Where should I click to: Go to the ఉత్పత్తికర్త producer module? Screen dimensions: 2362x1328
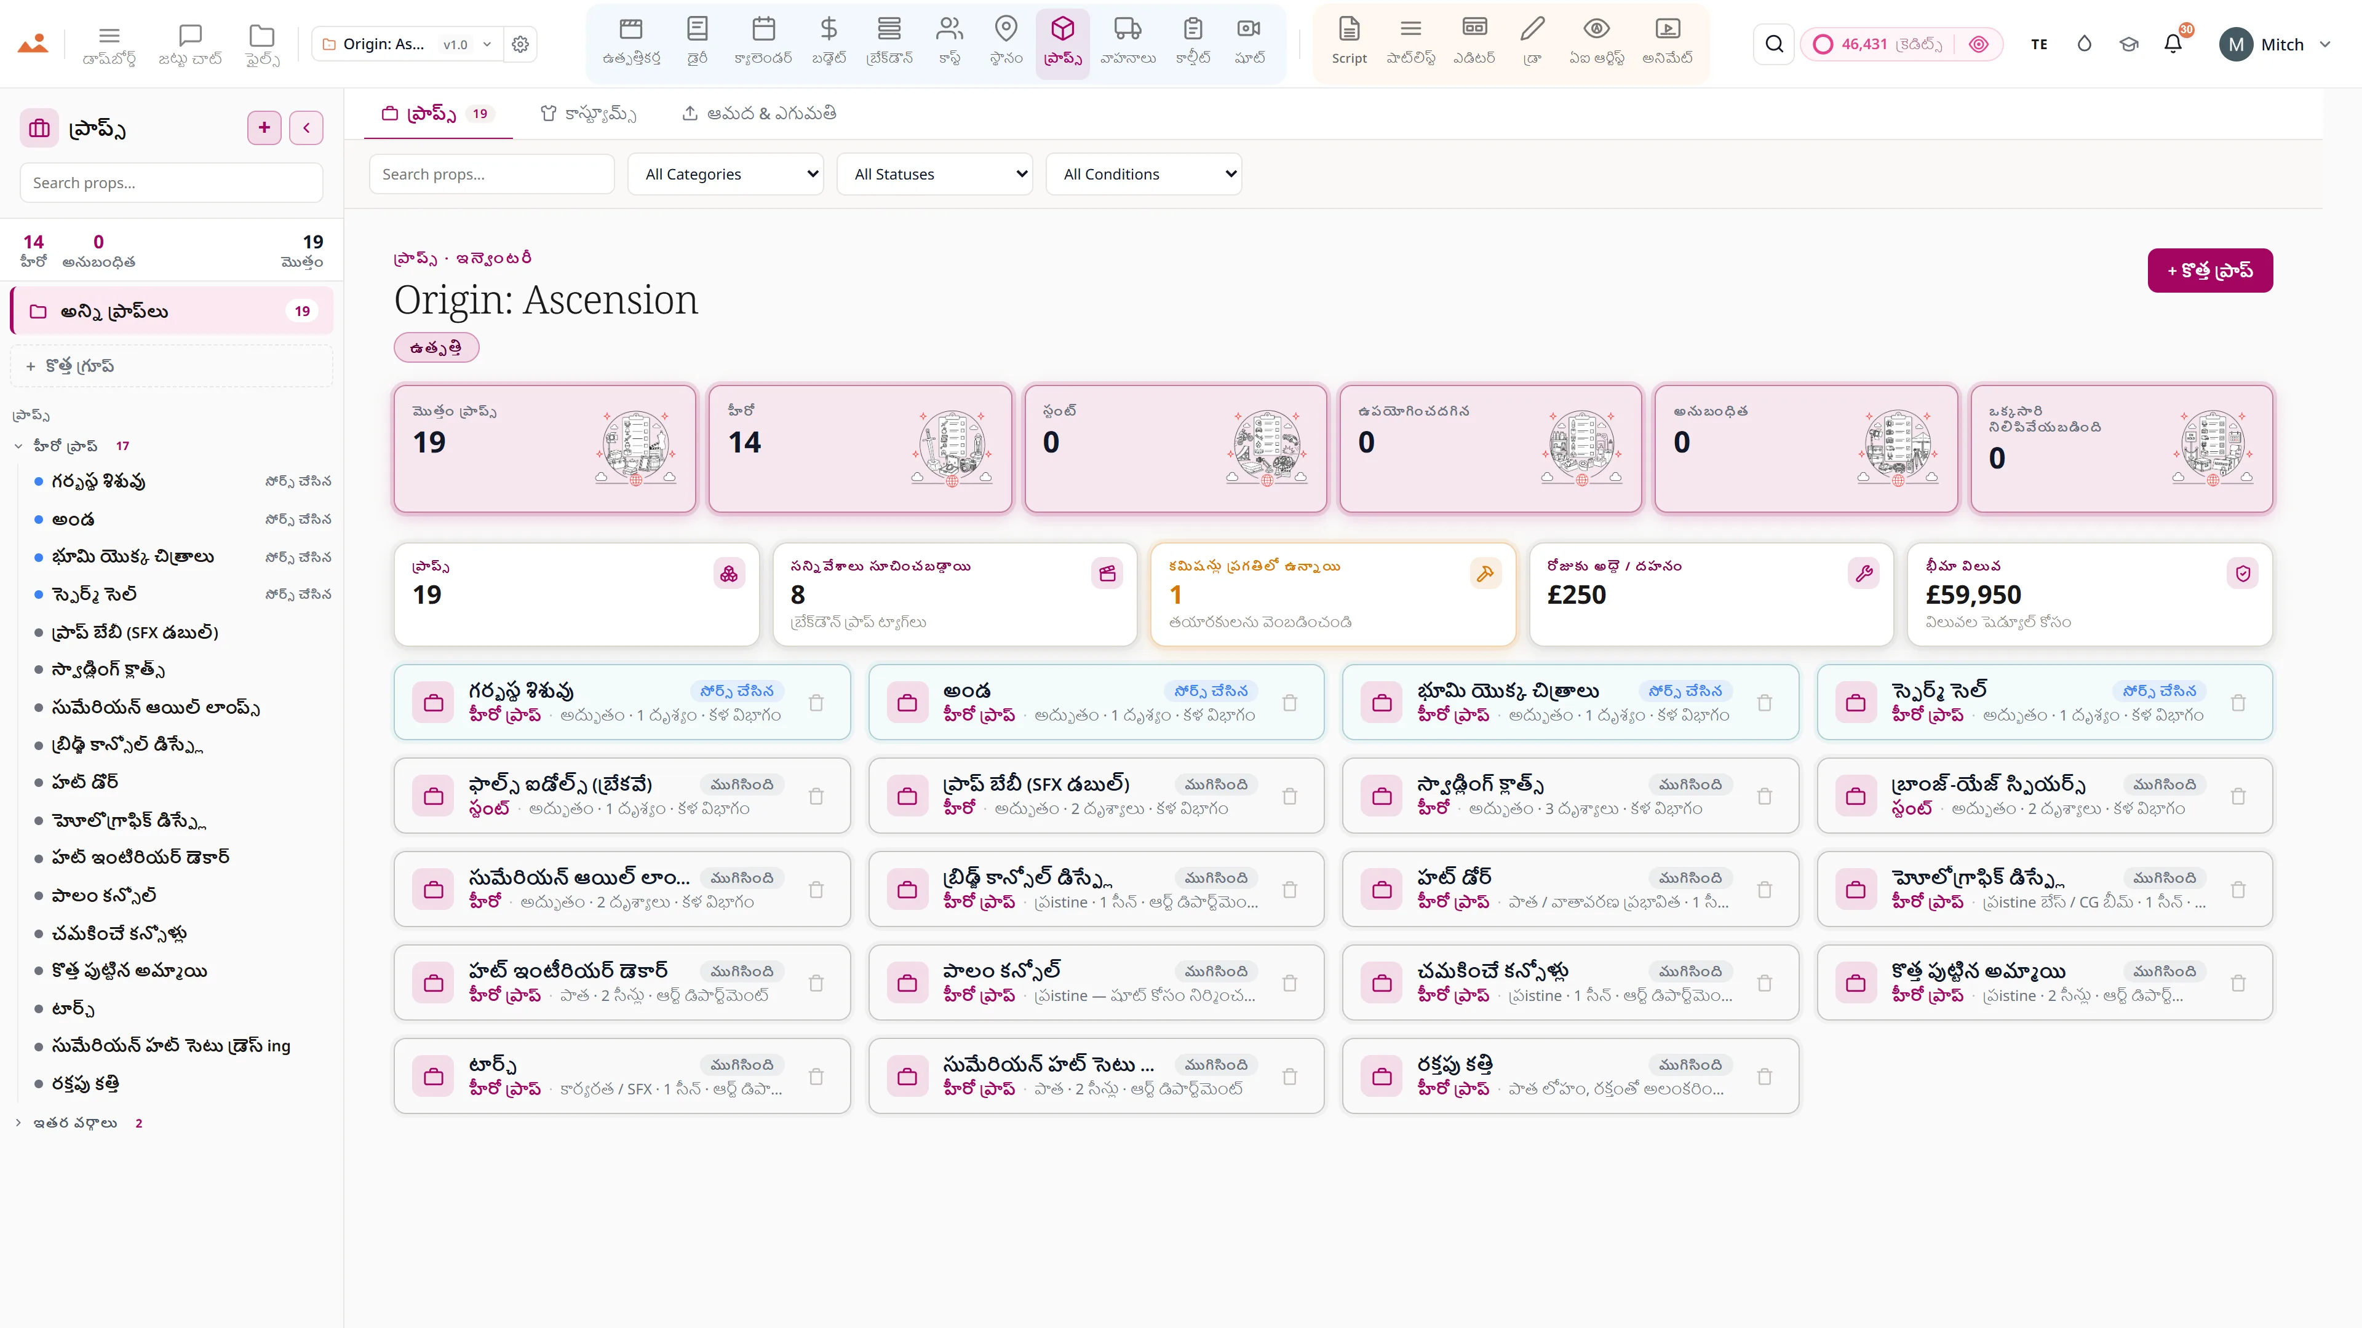coord(631,42)
